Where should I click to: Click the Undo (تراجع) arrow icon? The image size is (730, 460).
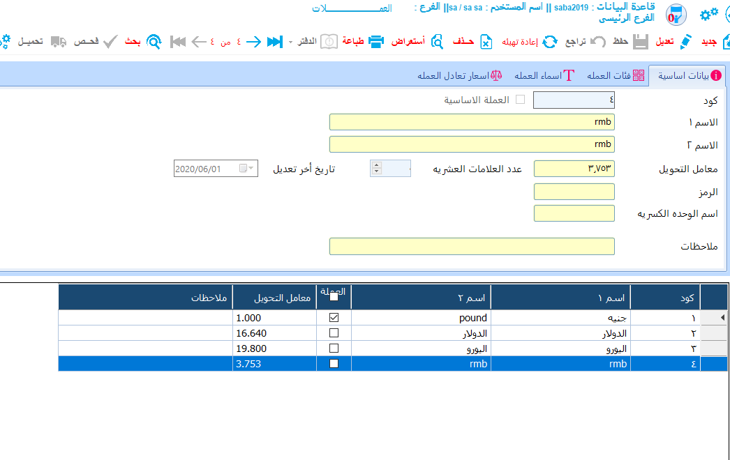[598, 42]
